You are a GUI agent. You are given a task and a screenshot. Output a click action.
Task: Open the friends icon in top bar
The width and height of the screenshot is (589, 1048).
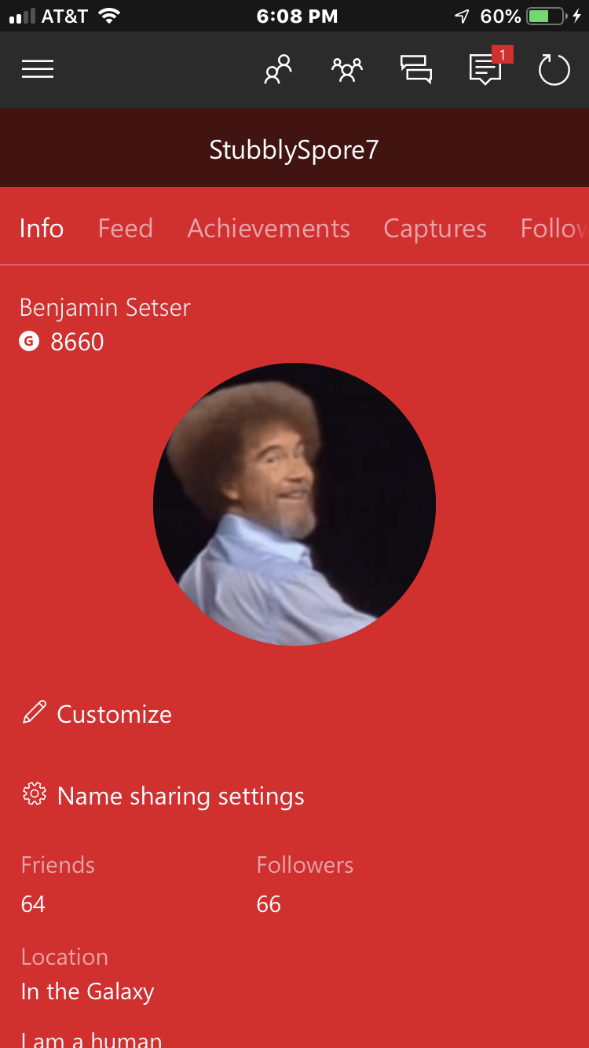click(278, 70)
